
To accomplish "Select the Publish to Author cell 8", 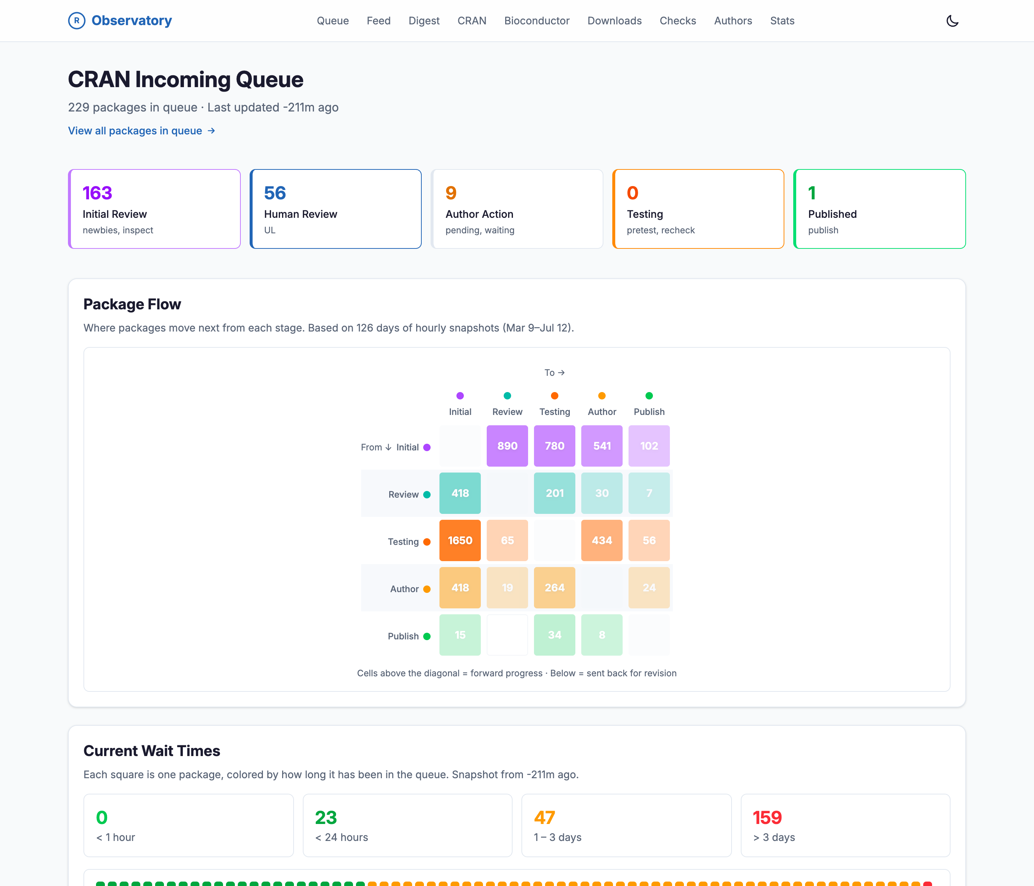I will tap(602, 635).
